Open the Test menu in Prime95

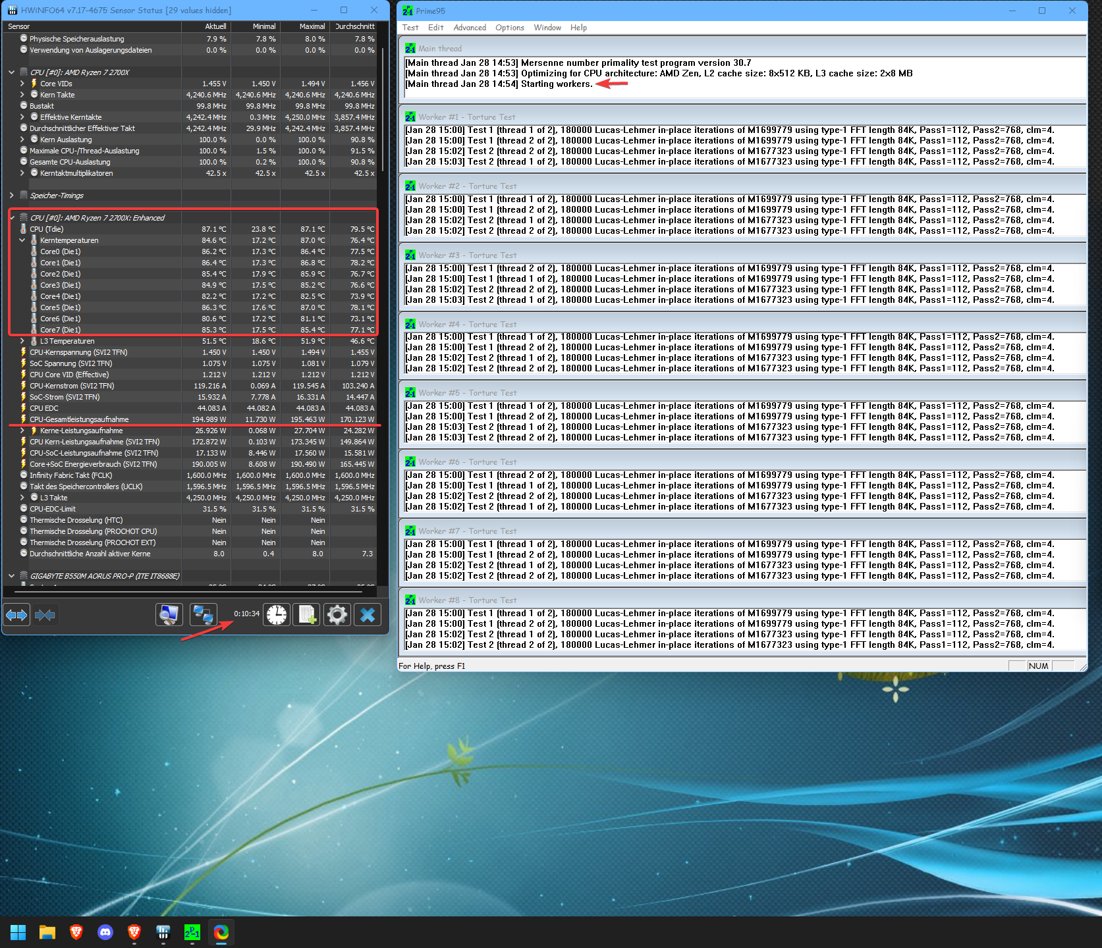[x=410, y=28]
